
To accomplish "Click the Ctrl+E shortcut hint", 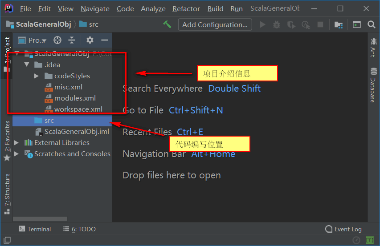I will click(190, 132).
